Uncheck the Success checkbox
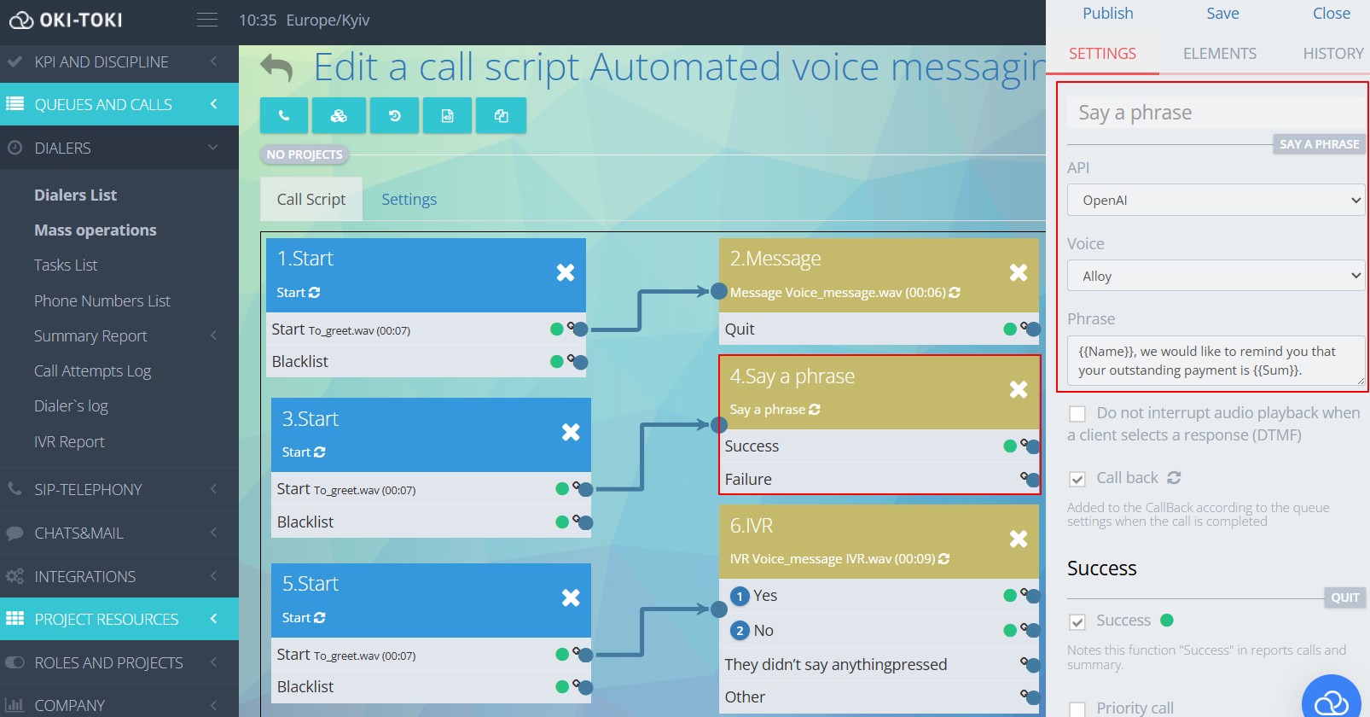Image resolution: width=1370 pixels, height=717 pixels. (x=1077, y=621)
